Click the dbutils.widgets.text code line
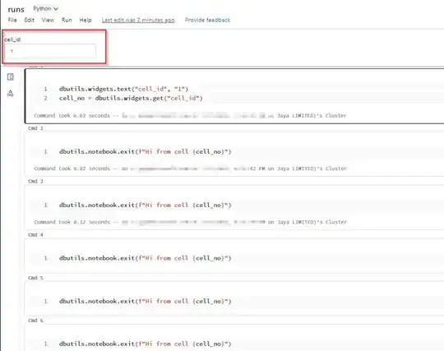The width and height of the screenshot is (444, 351). (x=123, y=89)
